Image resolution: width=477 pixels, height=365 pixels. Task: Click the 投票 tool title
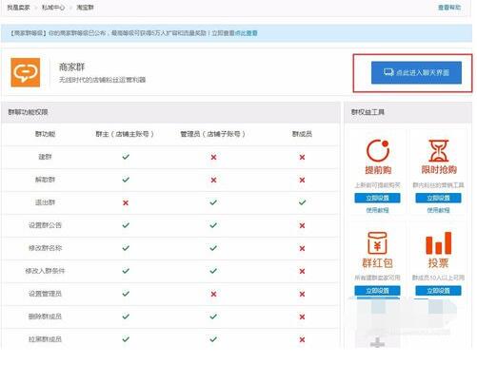click(x=438, y=263)
